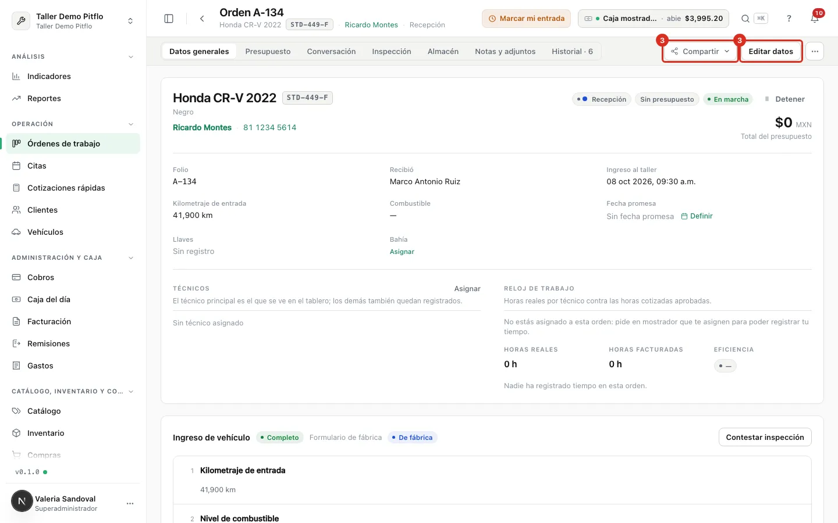Collapse the Administración y Caja group
This screenshot has height=523, width=838.
point(131,258)
